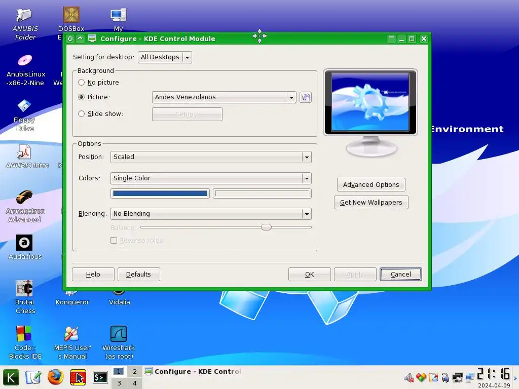Image resolution: width=519 pixels, height=389 pixels.
Task: Select the Picture radio button
Action: 81,97
